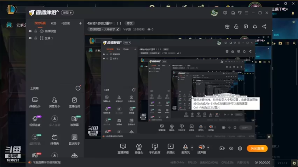
Task: Click the user avatar in title bar
Action: 215,13
